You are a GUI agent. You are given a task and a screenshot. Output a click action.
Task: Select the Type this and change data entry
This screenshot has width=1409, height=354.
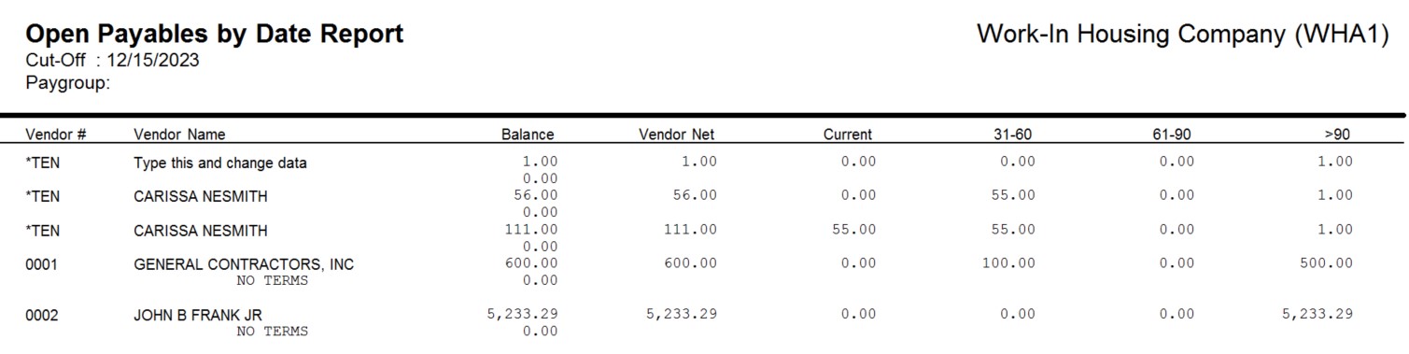(220, 163)
